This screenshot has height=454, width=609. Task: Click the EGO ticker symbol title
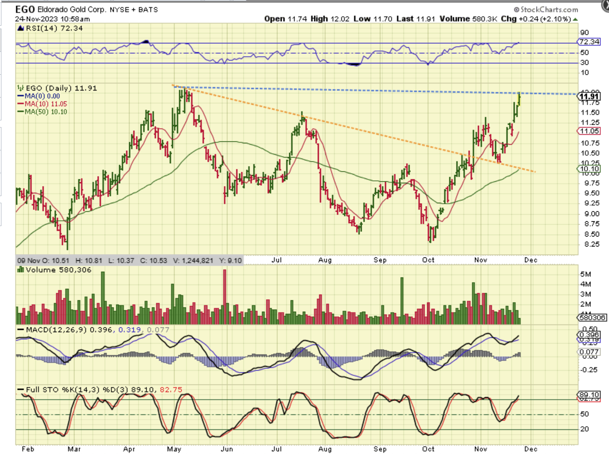[25, 10]
